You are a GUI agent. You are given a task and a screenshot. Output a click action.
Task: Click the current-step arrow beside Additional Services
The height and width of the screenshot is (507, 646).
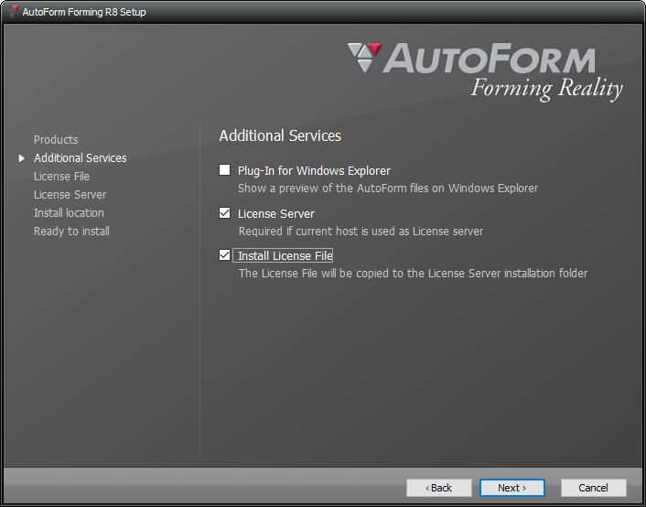click(x=22, y=158)
